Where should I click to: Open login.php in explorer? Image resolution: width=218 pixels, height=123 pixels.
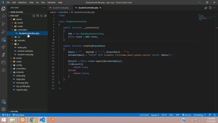[x=20, y=79]
